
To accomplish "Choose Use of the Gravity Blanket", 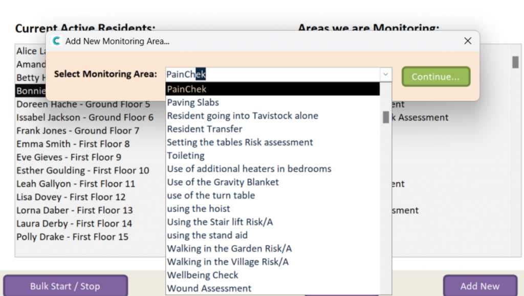I will coord(223,182).
